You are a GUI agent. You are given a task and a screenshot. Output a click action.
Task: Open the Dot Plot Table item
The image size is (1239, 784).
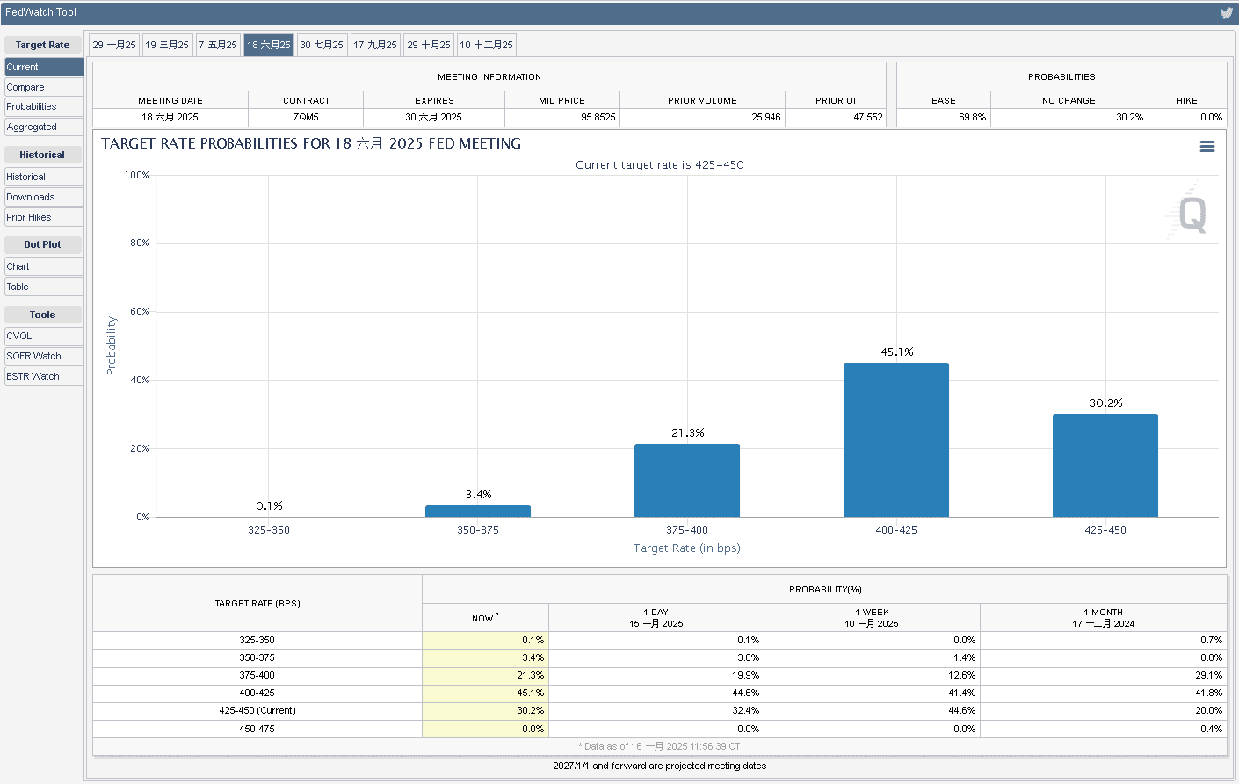tap(44, 287)
